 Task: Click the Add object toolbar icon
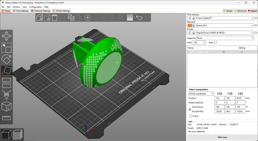[40, 17]
